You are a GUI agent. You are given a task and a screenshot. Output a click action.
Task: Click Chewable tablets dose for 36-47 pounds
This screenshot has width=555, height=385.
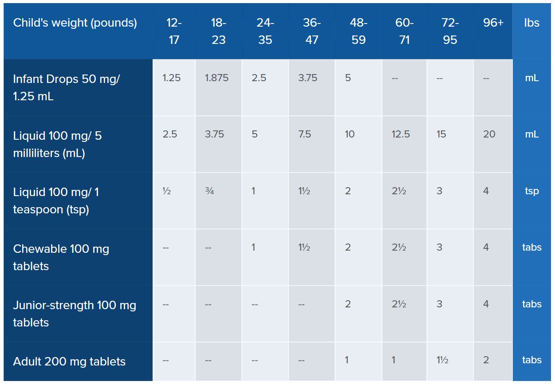(x=304, y=247)
